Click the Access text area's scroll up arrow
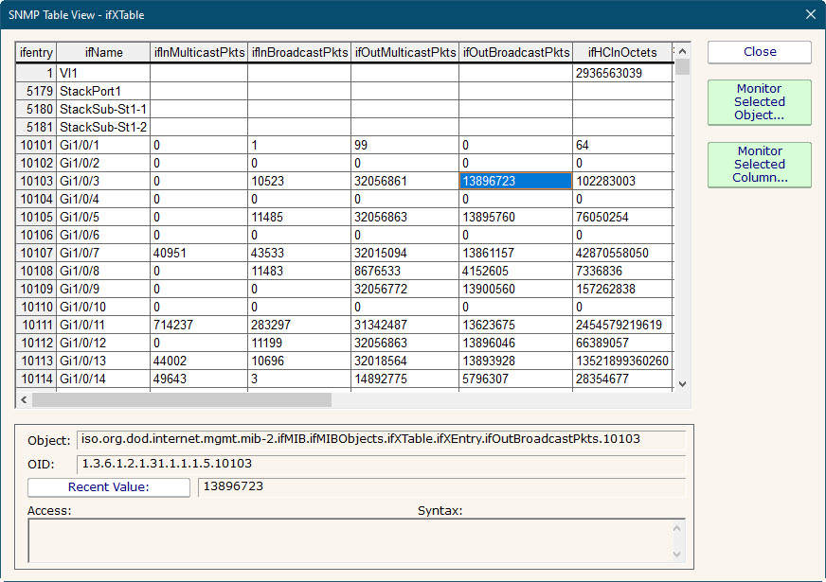Screen dimensions: 826x582 (677, 526)
